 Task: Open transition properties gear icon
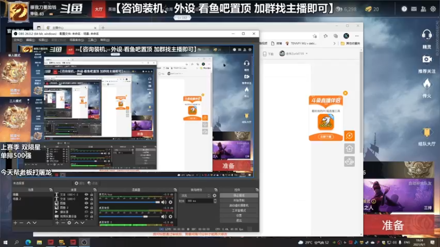point(215,195)
